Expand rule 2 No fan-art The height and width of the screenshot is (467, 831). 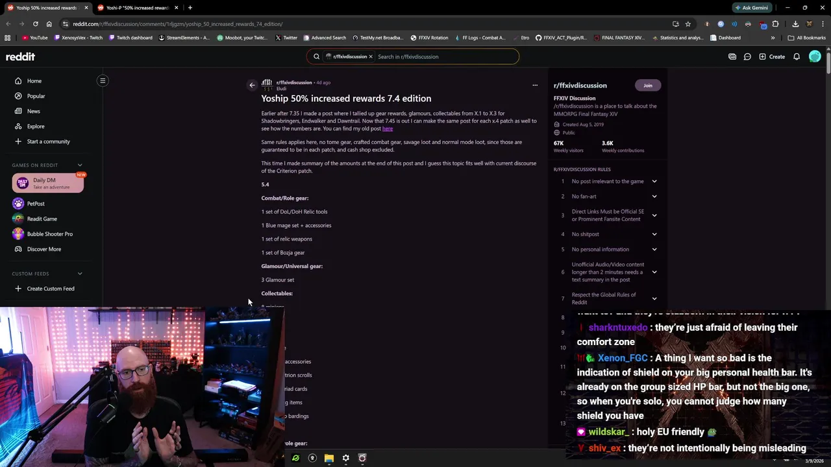click(x=654, y=196)
